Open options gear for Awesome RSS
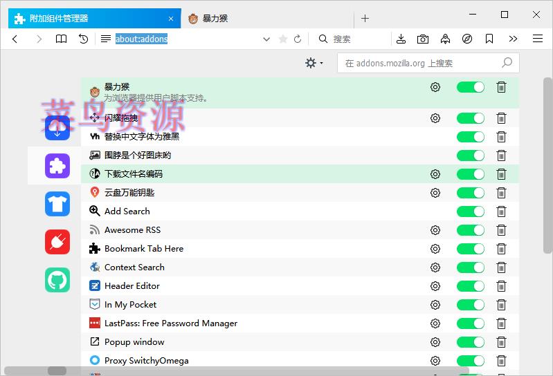Viewport: 553px width, 376px height. 435,230
